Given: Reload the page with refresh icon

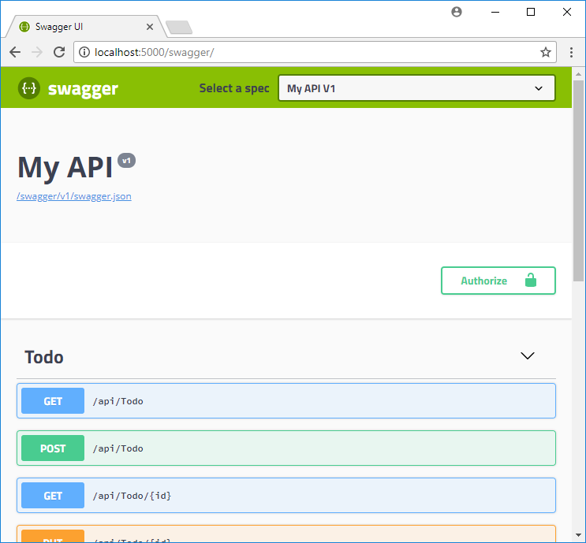Looking at the screenshot, I should (x=59, y=52).
